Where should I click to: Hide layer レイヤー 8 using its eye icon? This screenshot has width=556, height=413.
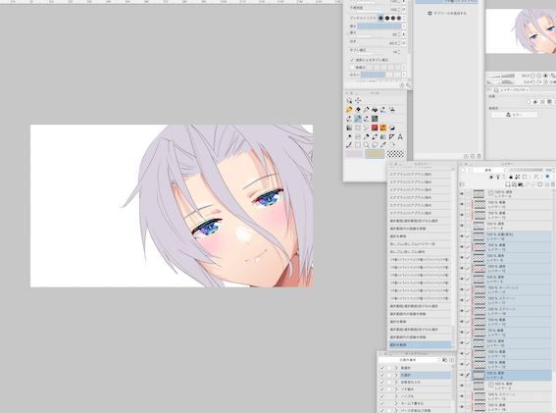[462, 226]
